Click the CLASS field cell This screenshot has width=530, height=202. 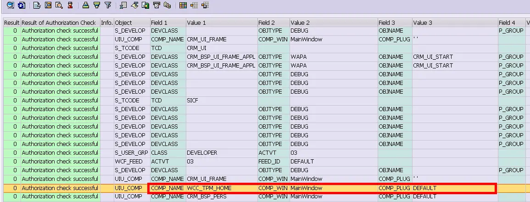coord(167,152)
